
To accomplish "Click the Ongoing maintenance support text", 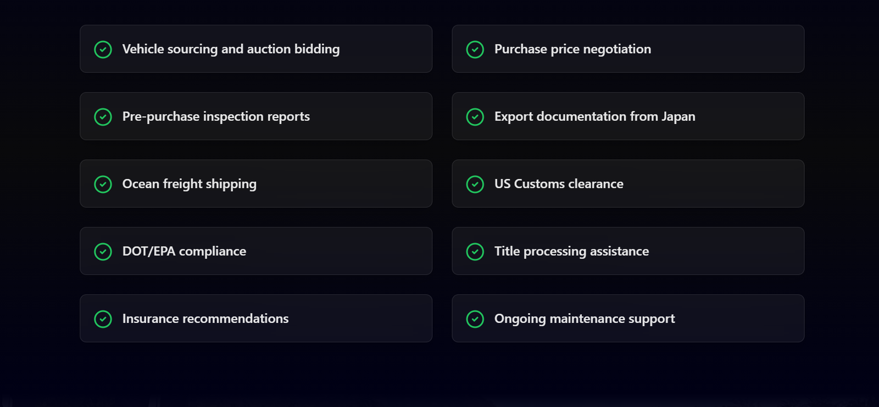I will [x=585, y=319].
